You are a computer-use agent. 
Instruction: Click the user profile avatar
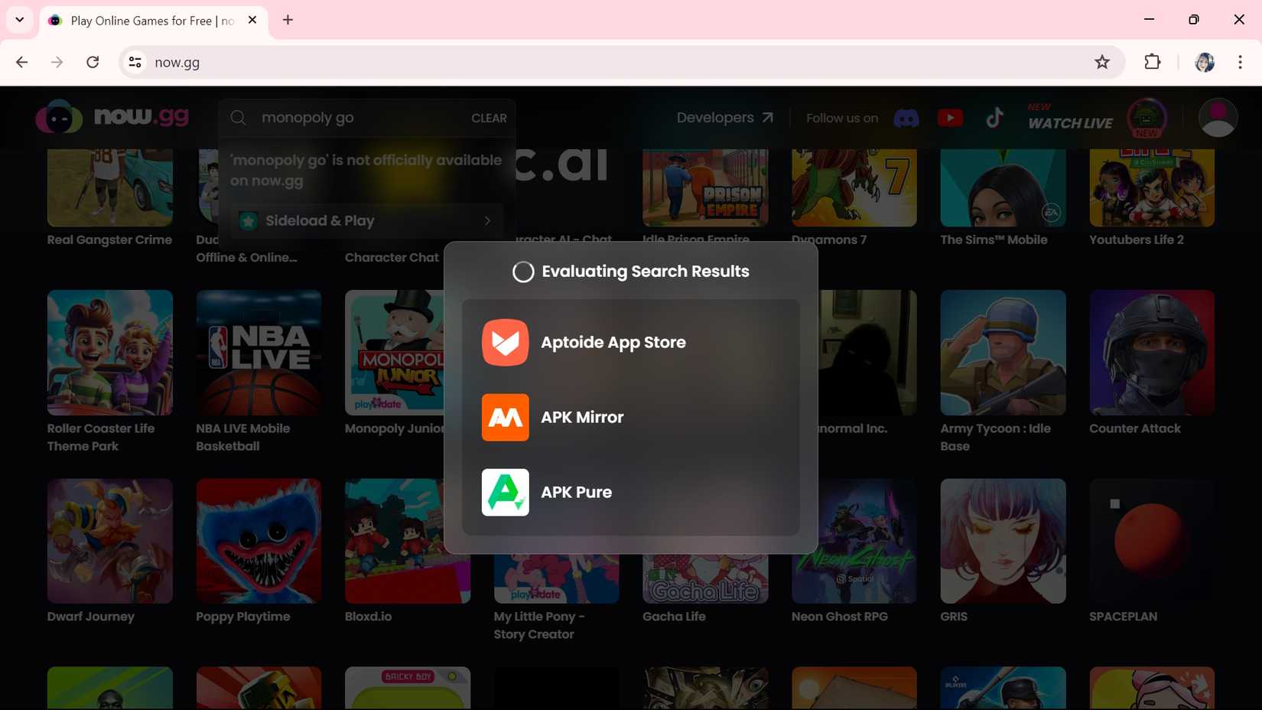coord(1218,118)
